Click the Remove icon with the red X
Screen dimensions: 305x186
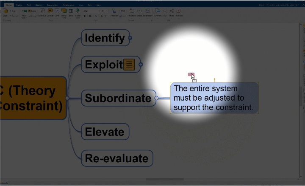point(179,11)
